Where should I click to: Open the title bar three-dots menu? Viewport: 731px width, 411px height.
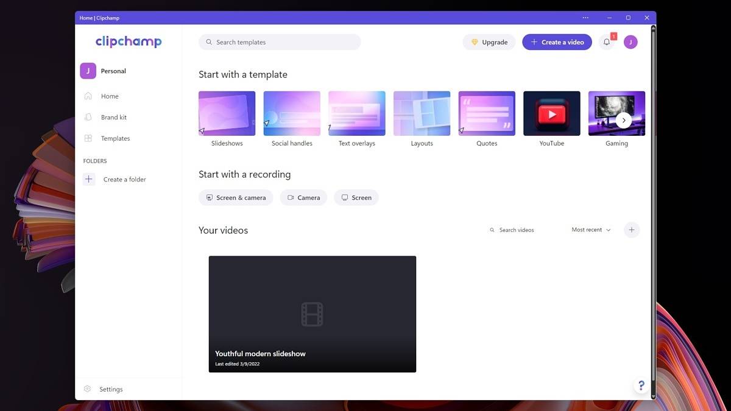pyautogui.click(x=585, y=18)
